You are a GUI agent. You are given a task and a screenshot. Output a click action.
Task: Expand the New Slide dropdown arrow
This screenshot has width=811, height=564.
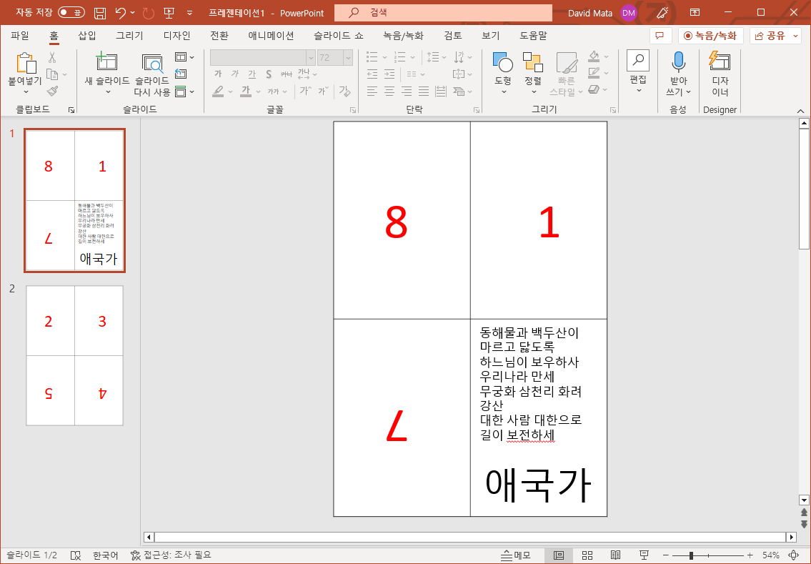tap(108, 92)
